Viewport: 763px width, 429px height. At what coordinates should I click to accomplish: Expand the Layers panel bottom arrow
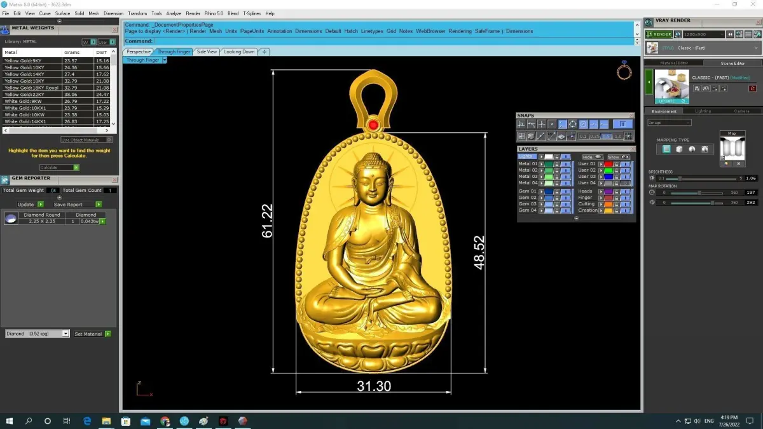point(576,219)
